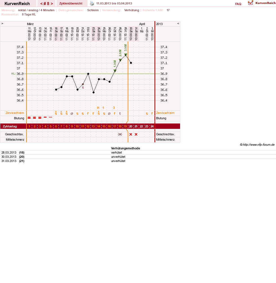
Task: Open the Zyklenübersicht tab
Action: pos(71,3)
